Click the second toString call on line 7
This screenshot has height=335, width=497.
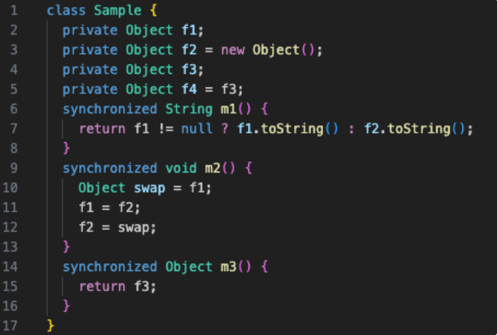tap(419, 129)
